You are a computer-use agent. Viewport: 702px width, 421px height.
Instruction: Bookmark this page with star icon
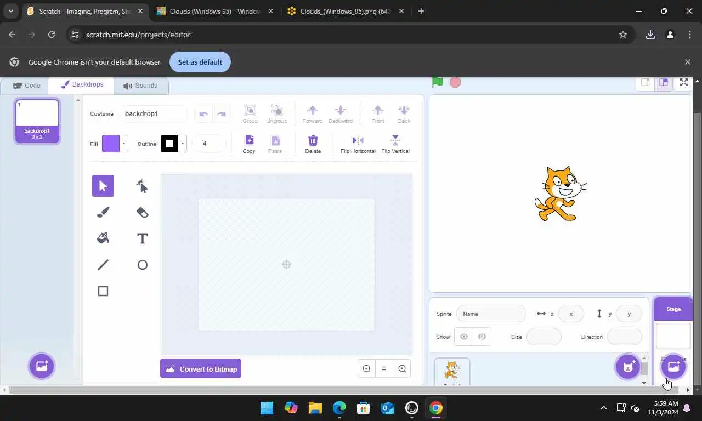click(x=623, y=35)
